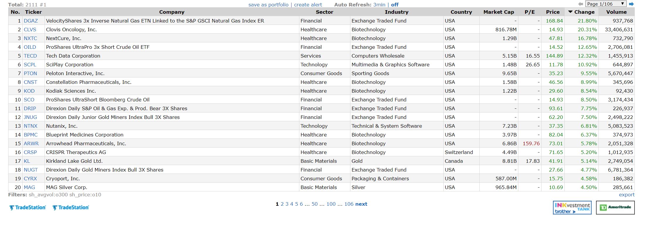Open DGAZ ticker link

point(31,21)
